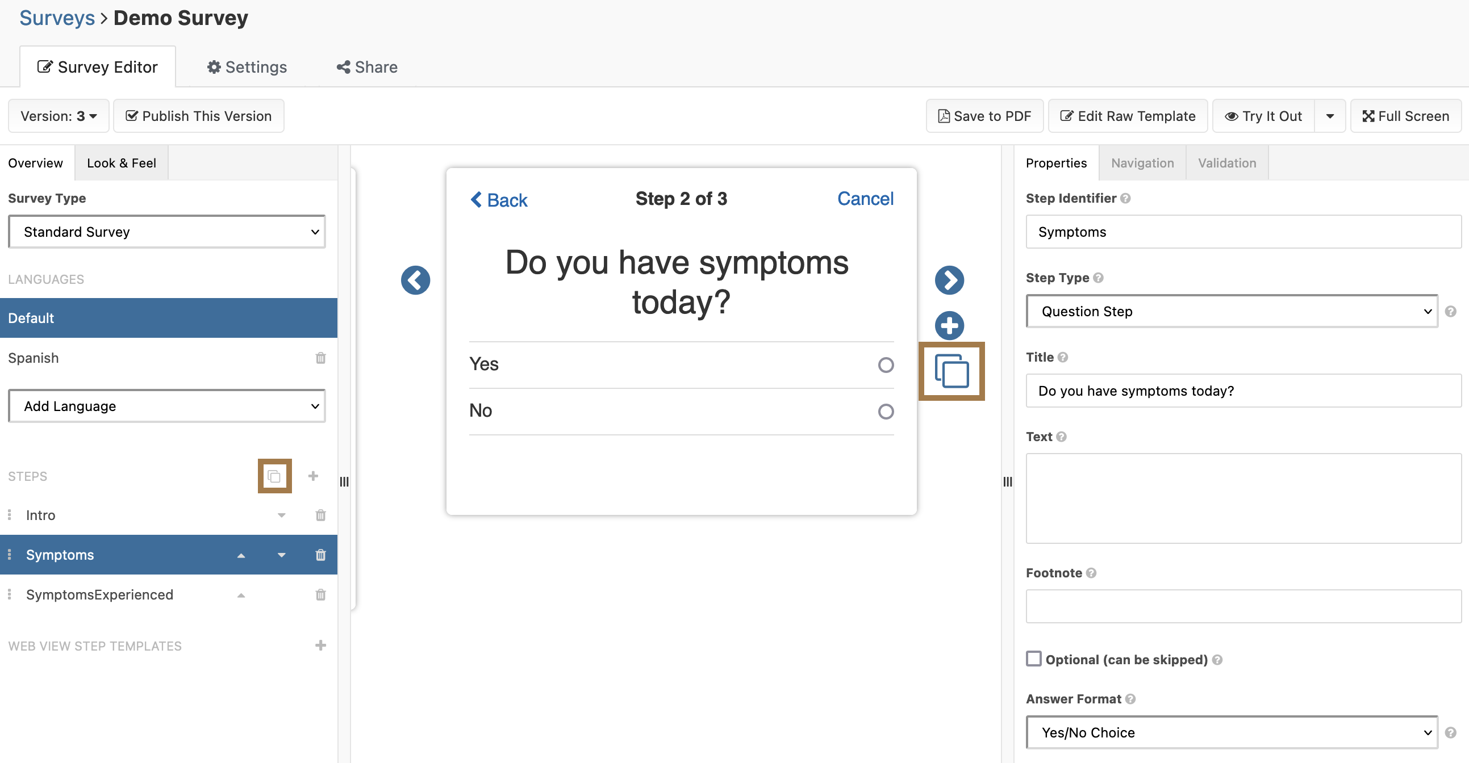Add a web view step template

[x=320, y=645]
